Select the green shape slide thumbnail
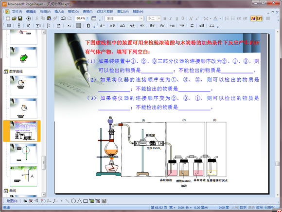The height and width of the screenshot is (212, 282). (23, 57)
